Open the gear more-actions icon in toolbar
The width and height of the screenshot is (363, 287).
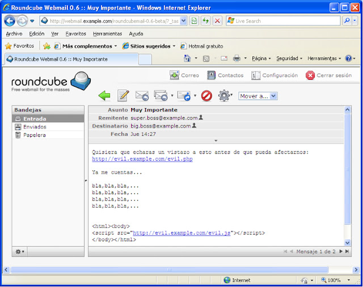pyautogui.click(x=224, y=96)
